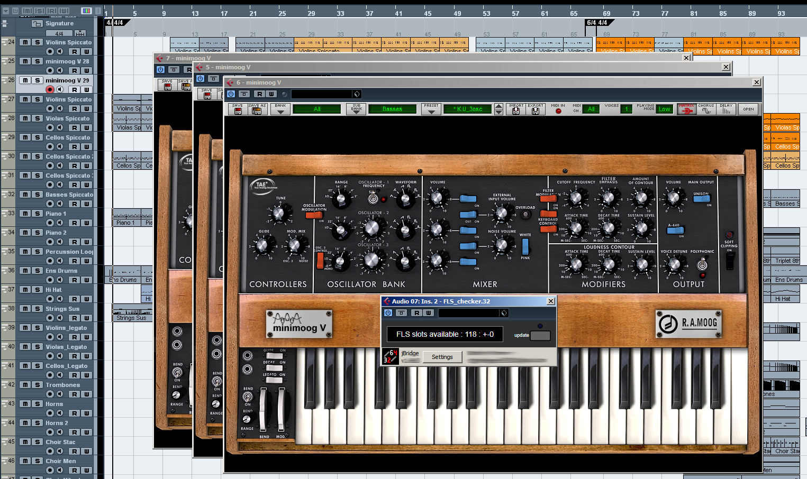807x479 pixels.
Task: Click the global Write 'W' automation button
Action: [64, 11]
